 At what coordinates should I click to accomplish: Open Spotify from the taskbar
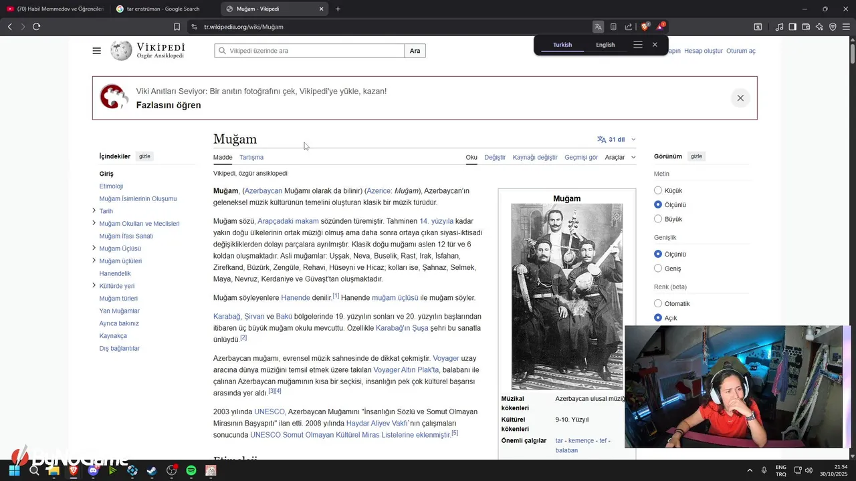191,470
